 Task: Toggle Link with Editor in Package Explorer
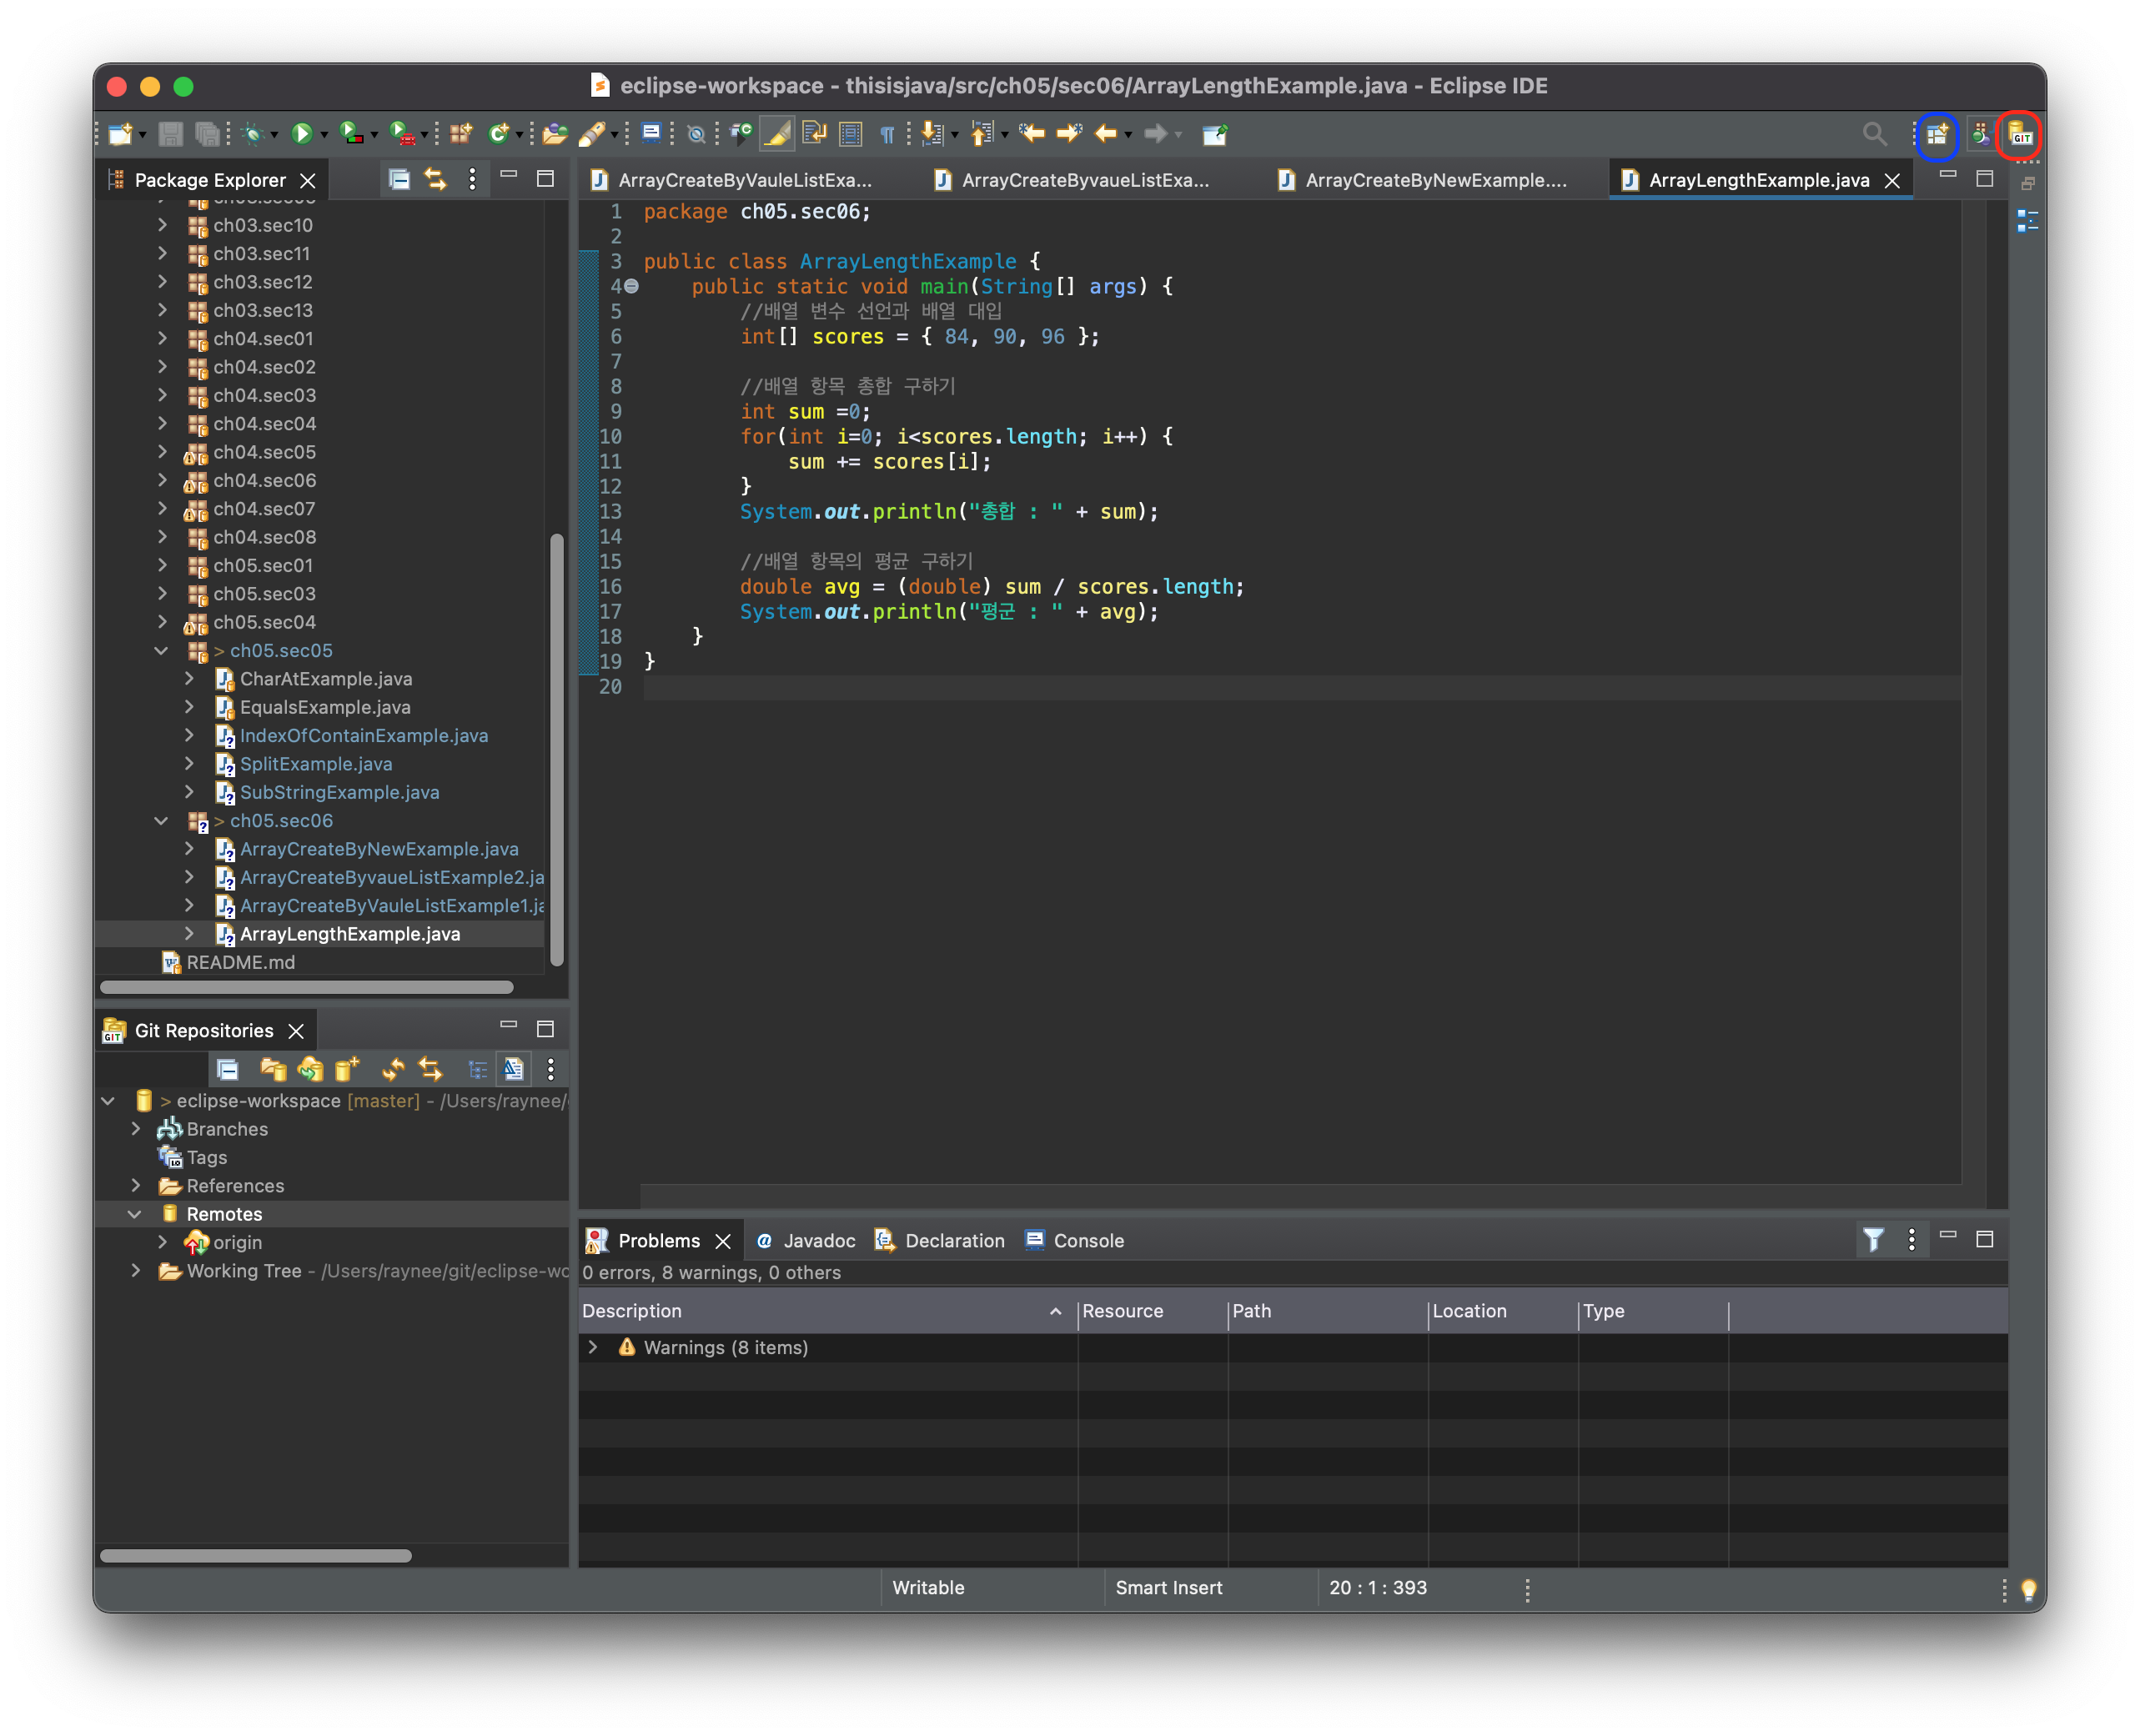click(435, 179)
